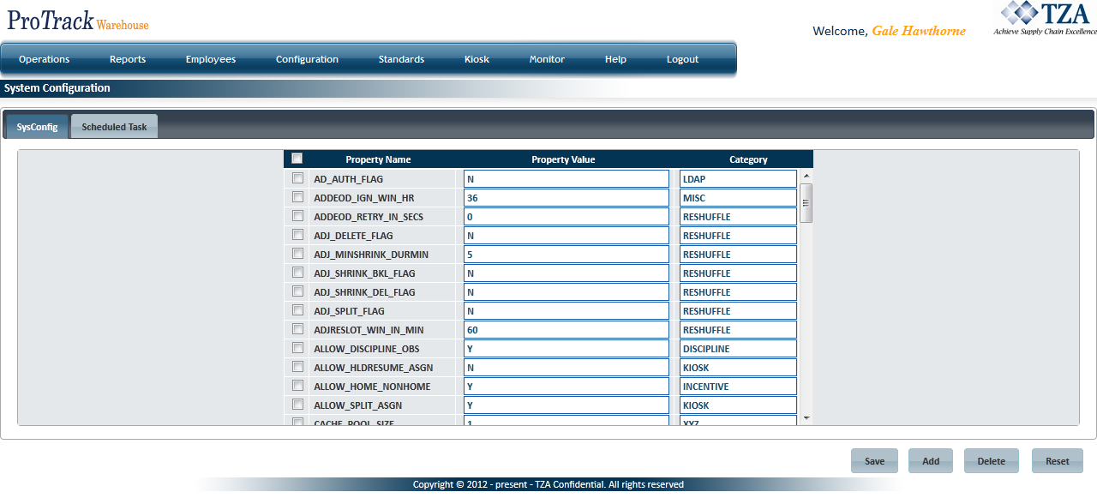Select the SysConfig tab

(x=37, y=127)
